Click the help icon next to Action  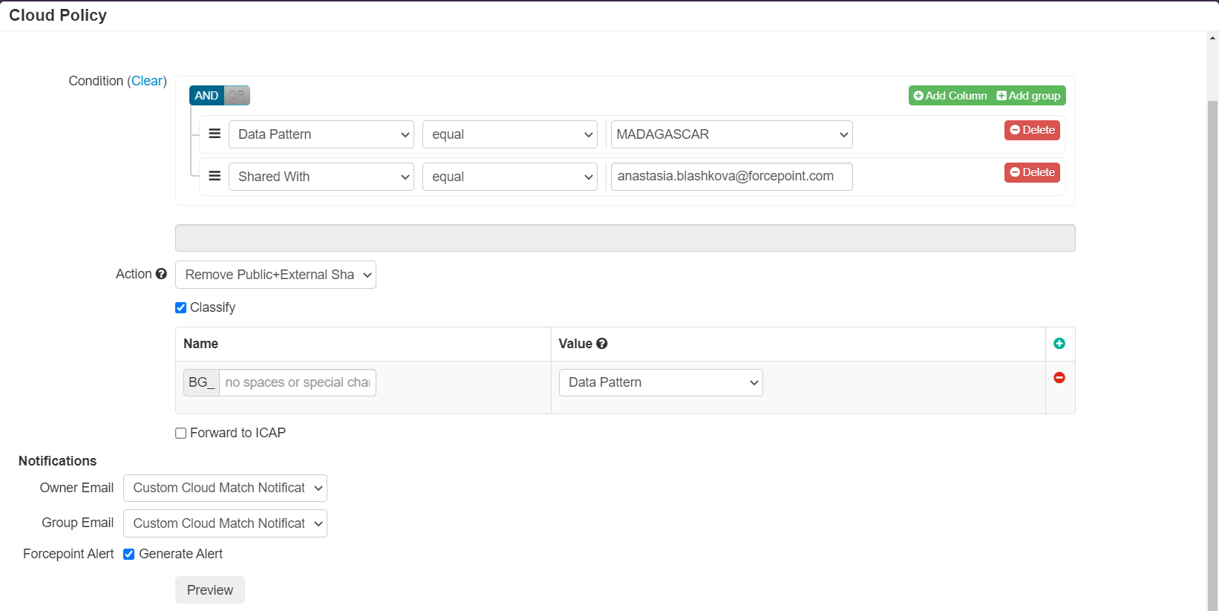161,274
